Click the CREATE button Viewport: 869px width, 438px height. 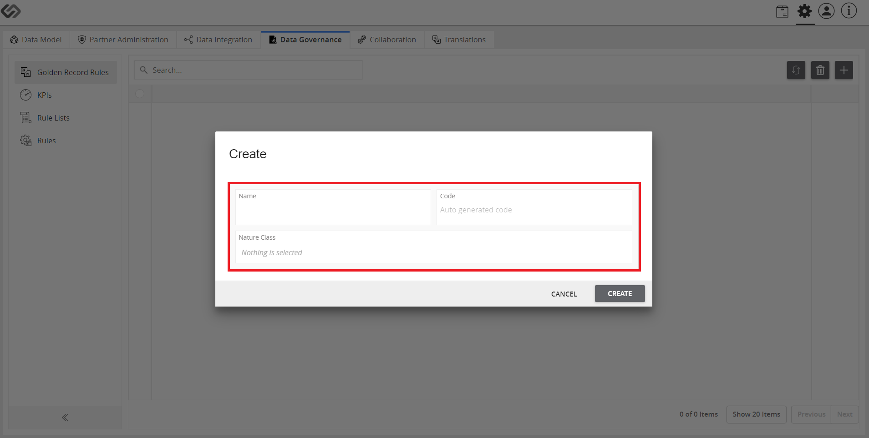(x=620, y=294)
